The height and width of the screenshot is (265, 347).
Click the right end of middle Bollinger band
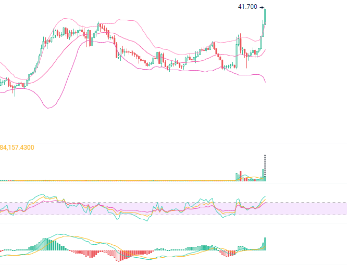tap(265, 50)
